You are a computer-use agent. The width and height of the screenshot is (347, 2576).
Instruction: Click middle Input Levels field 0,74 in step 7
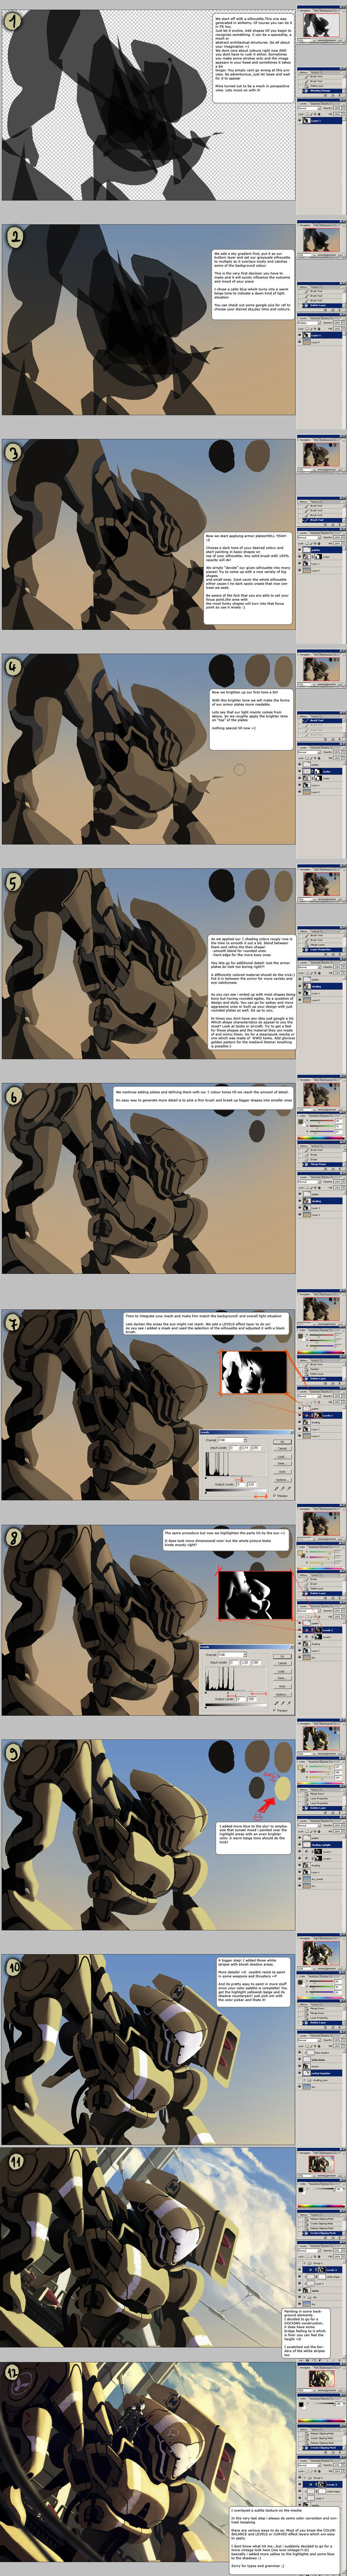[x=245, y=1448]
